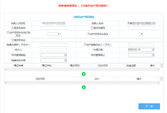Click the 合计 column header
The image size is (167, 113).
click(x=97, y=79)
